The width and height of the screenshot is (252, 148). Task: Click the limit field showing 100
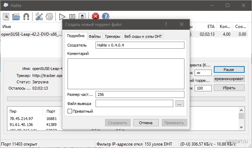coord(203,88)
